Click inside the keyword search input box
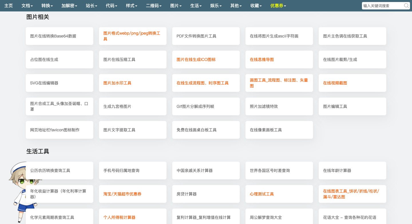The height and width of the screenshot is (224, 412). (381, 5)
